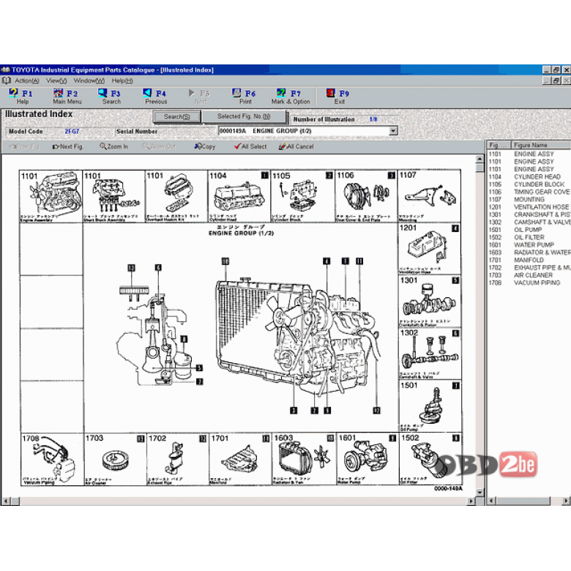Click callout 12 below engine in diagram
Viewport: 571px width, 571px height.
click(376, 411)
